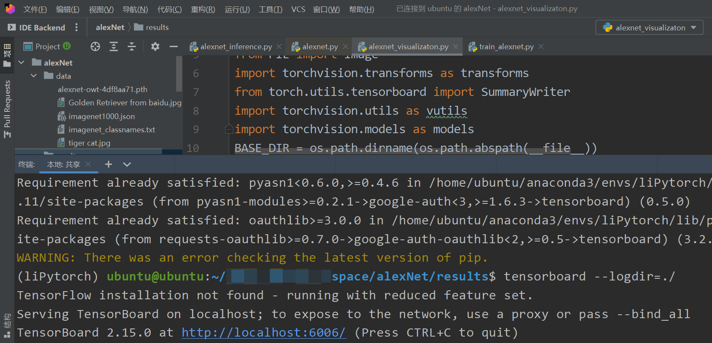
Task: Close the alexnet.py tab
Action: coord(345,46)
